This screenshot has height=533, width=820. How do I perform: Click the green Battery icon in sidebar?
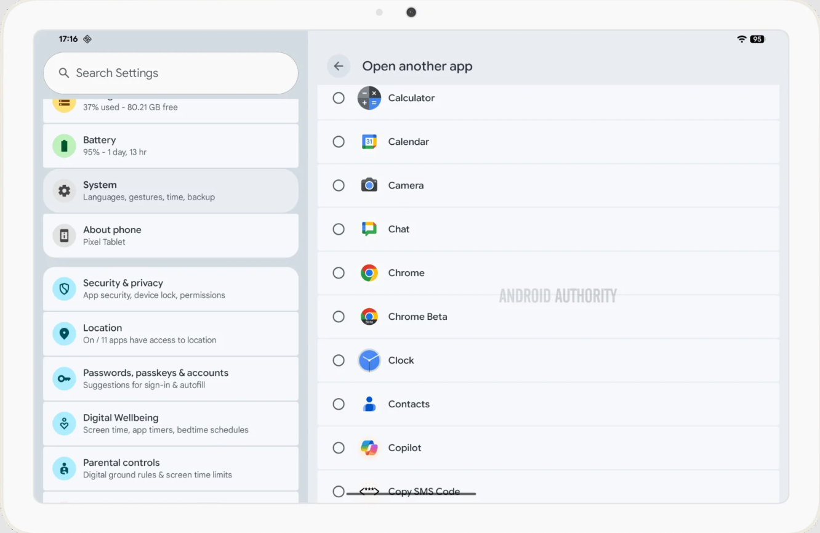coord(64,146)
